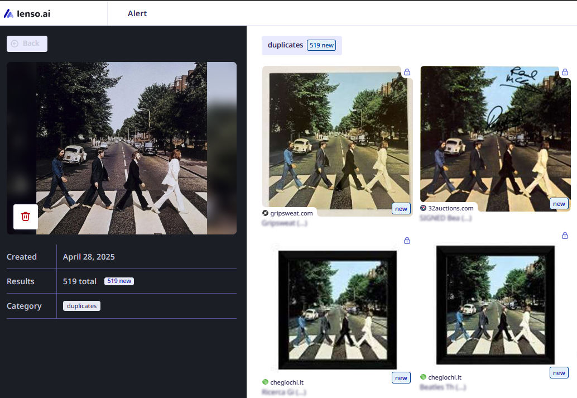Click the gripsweat.com site favicon

tap(265, 213)
